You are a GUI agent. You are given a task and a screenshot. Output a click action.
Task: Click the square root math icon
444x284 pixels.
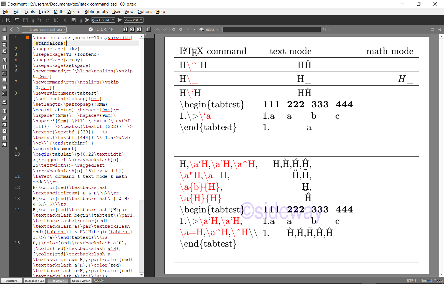[x=4, y=144]
